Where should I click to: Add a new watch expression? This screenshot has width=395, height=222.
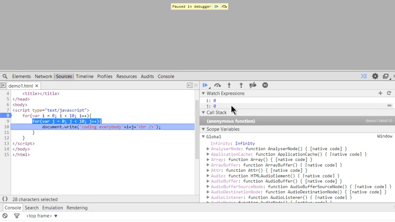click(x=380, y=93)
